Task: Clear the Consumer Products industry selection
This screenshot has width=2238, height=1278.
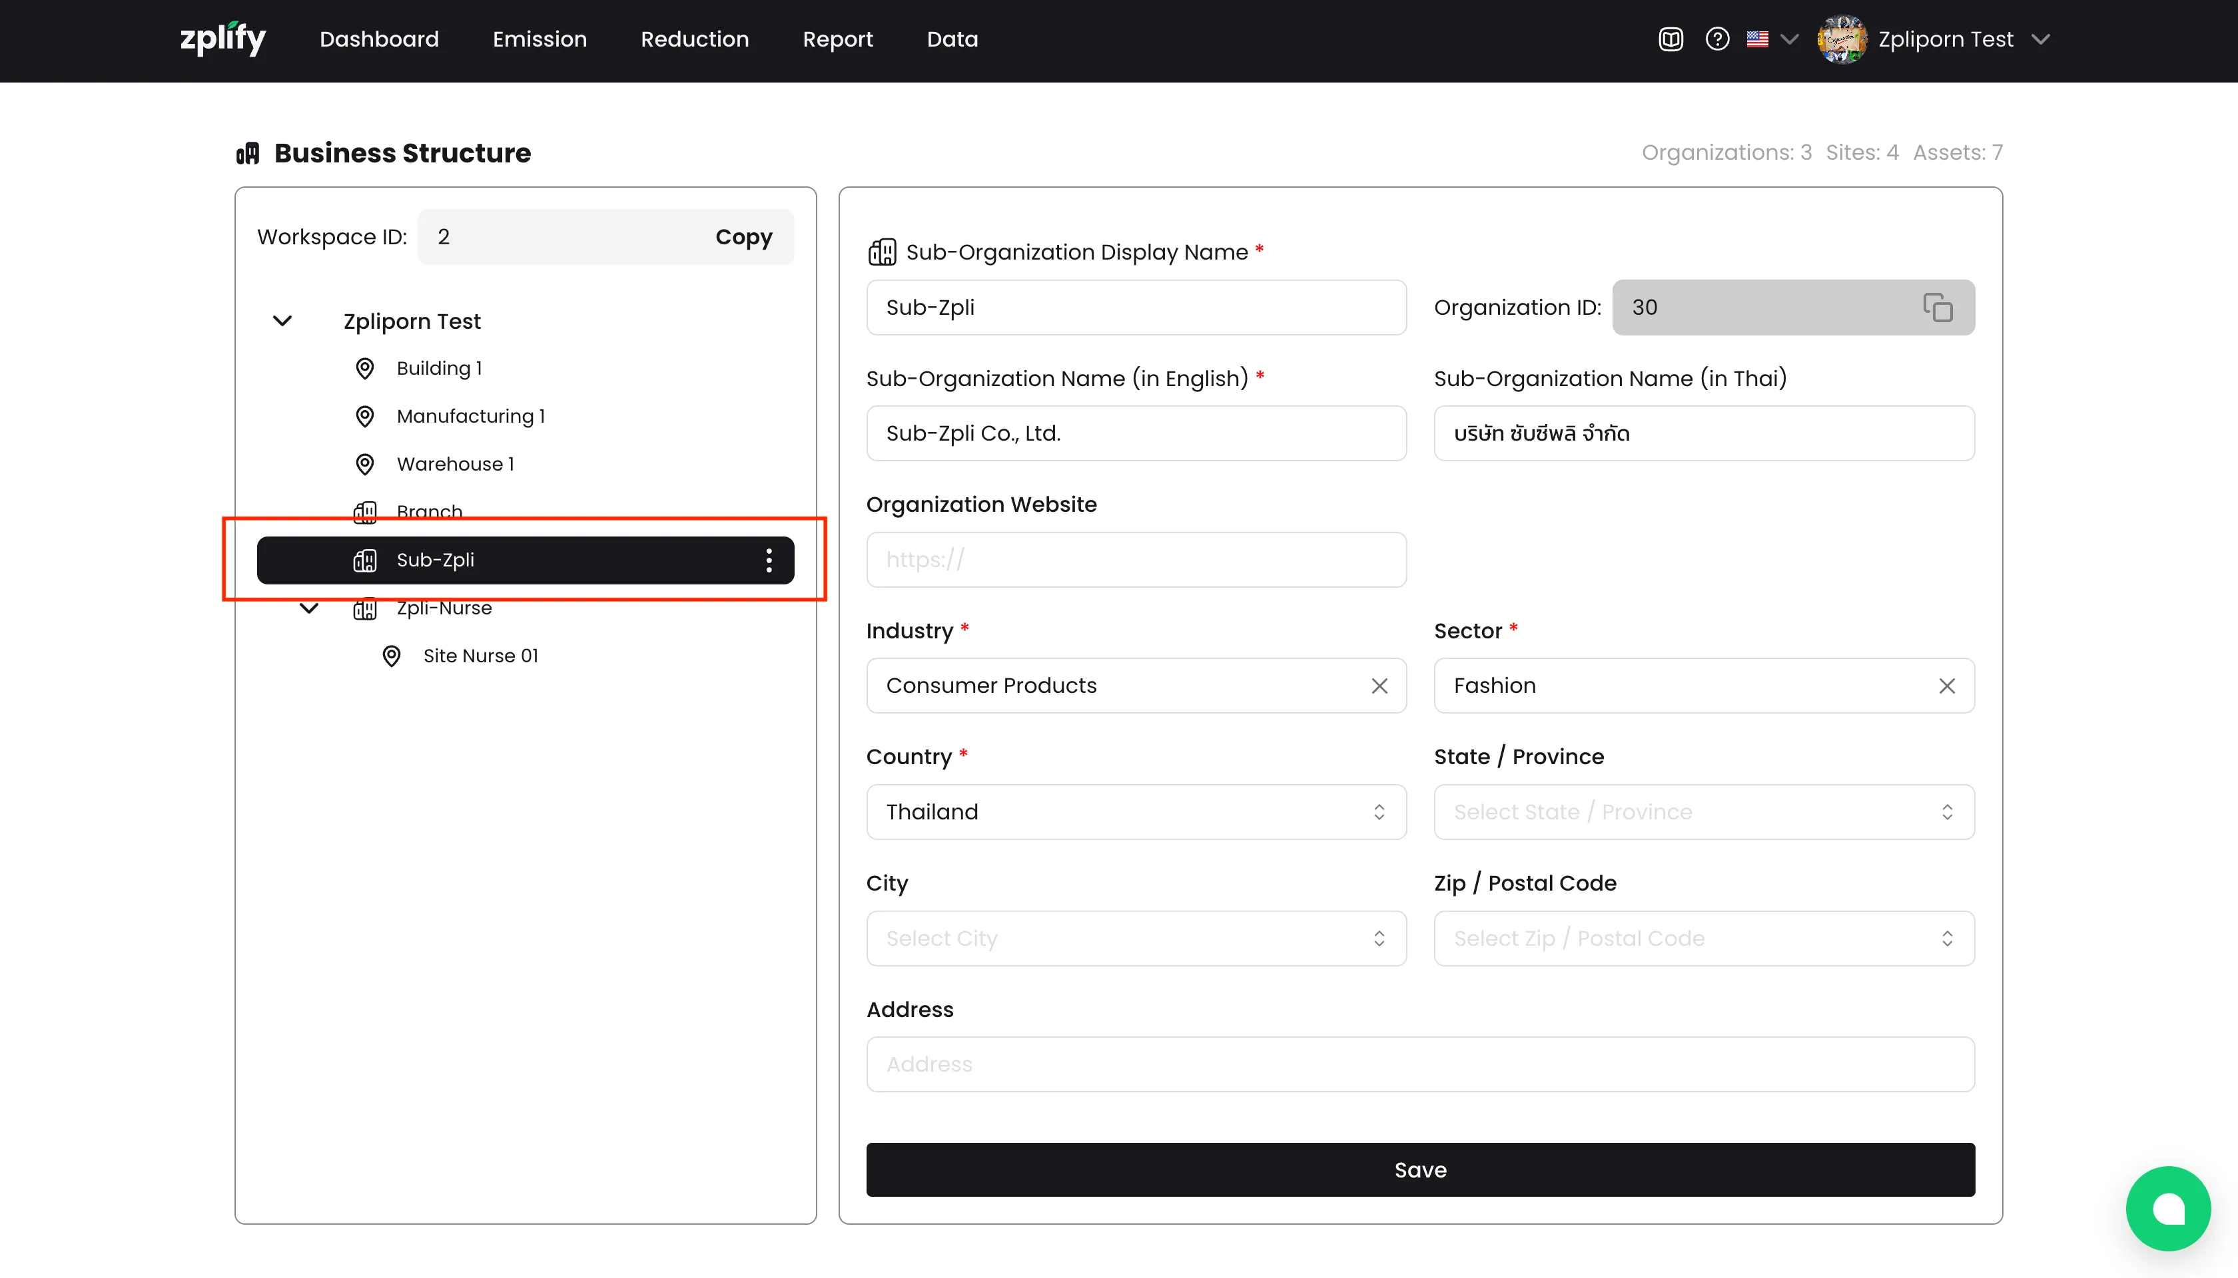Action: click(1379, 686)
